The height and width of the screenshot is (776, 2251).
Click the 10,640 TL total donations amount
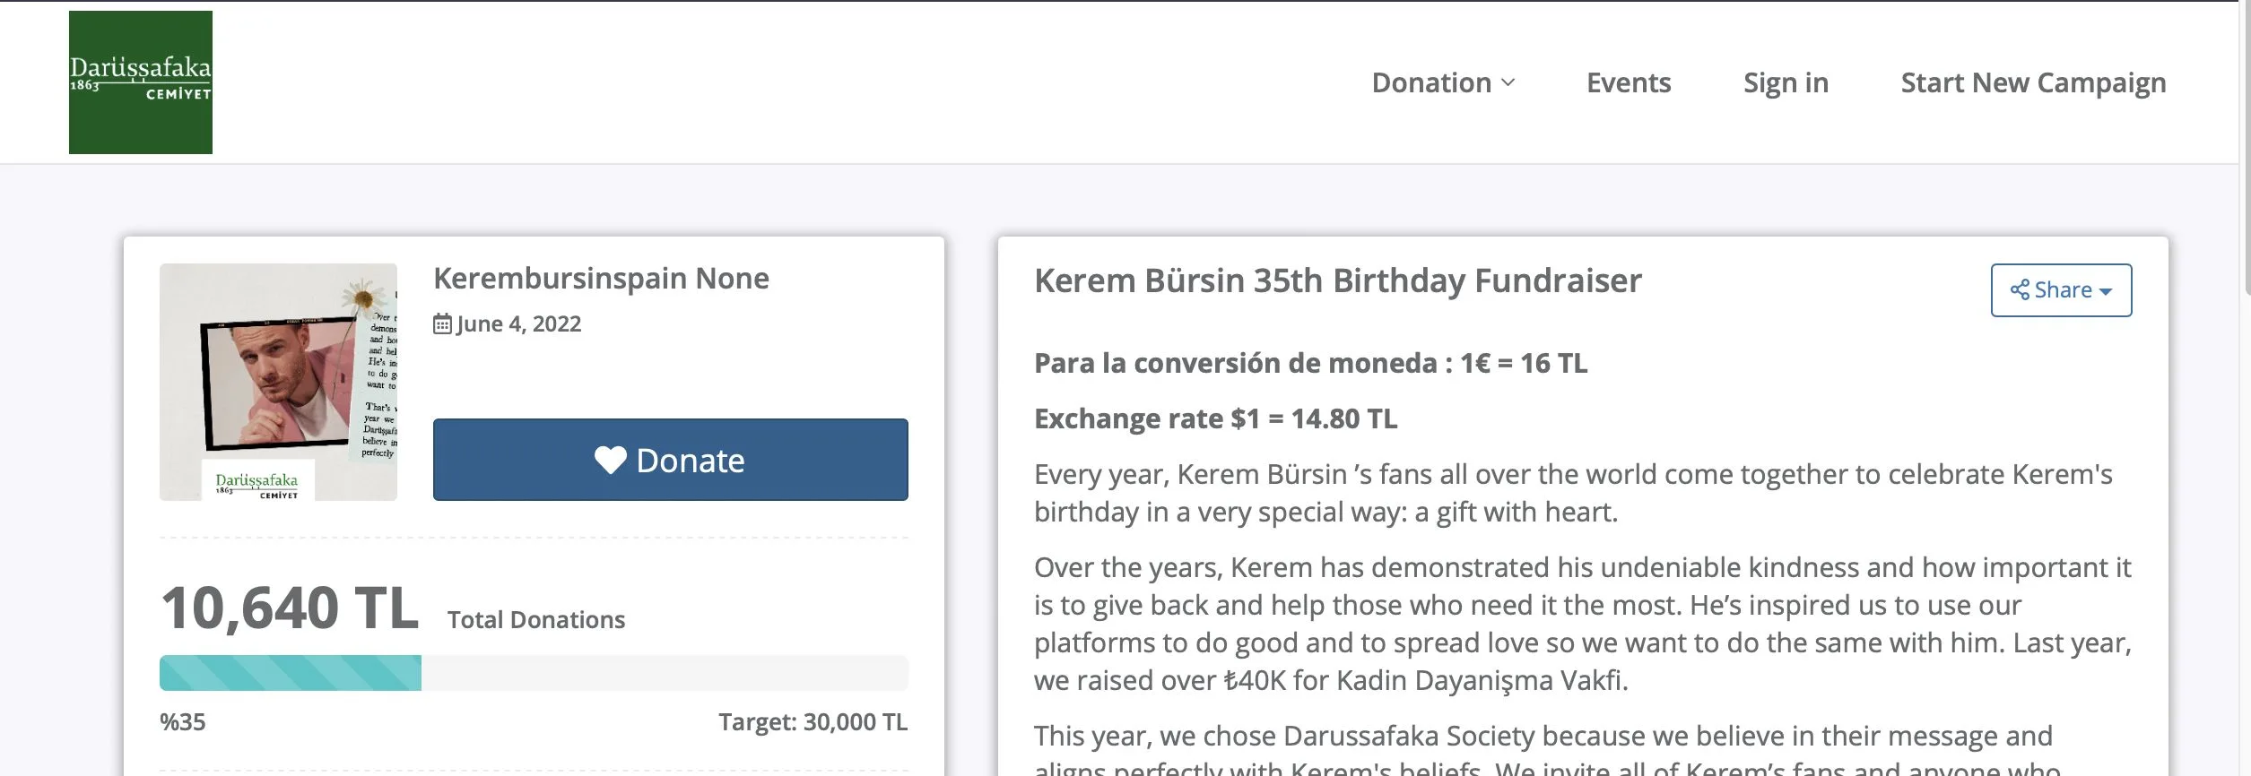click(289, 608)
